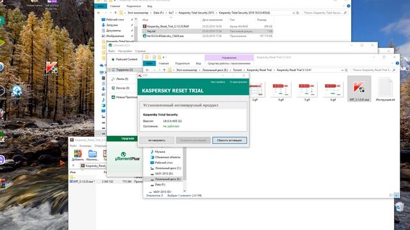This screenshot has height=230, width=410.
Task: Open Настройки link in Kaspersky Reset Trial header
Action: (218, 82)
